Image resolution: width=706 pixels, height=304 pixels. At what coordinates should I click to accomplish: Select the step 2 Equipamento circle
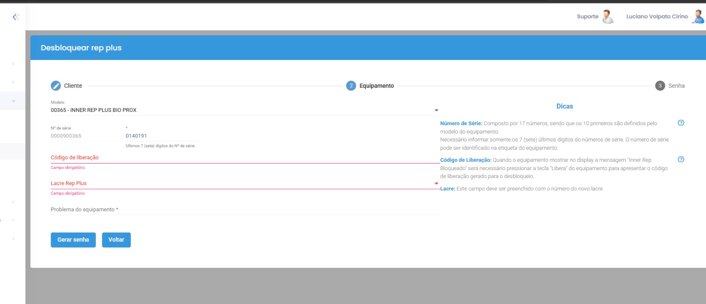[351, 86]
